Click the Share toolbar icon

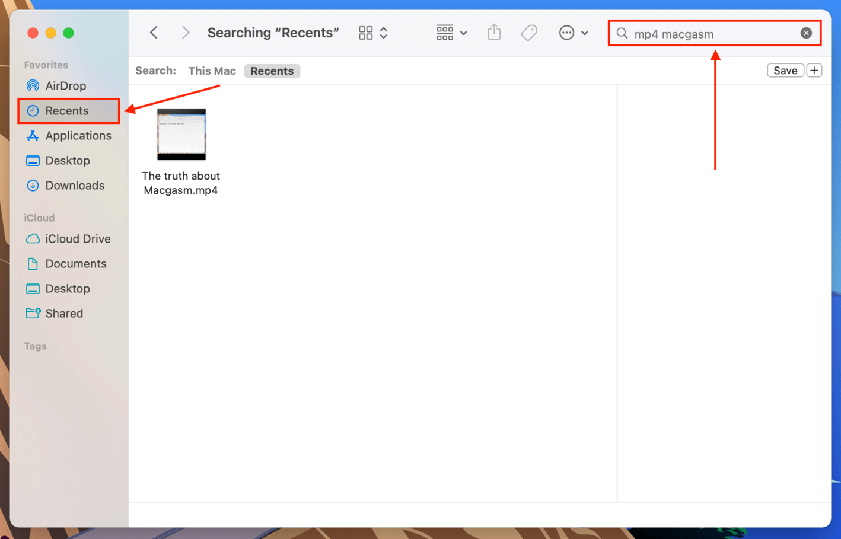coord(494,32)
